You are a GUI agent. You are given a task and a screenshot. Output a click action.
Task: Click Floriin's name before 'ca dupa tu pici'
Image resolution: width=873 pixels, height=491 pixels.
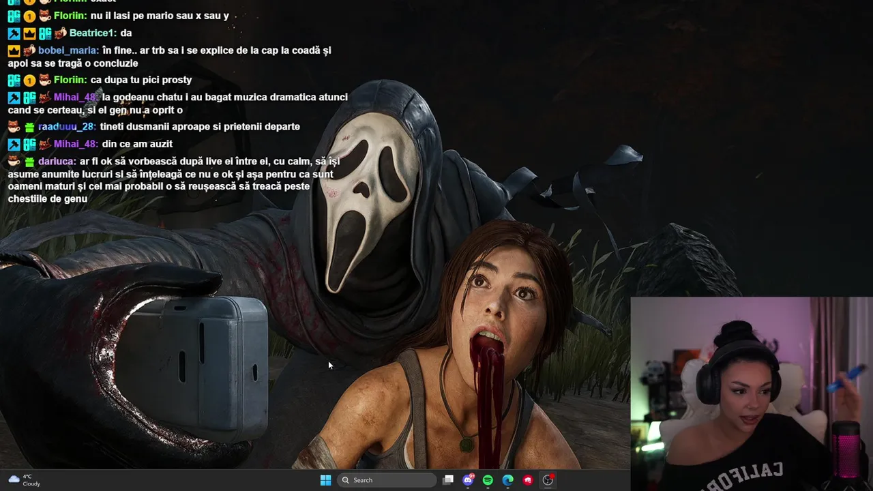(x=70, y=80)
